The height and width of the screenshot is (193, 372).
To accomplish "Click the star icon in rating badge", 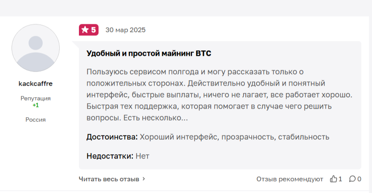I will (85, 30).
